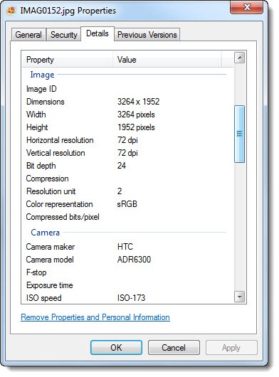This screenshot has height=377, width=279.
Task: Open Remove Properties and Personal Information link
Action: tap(95, 317)
